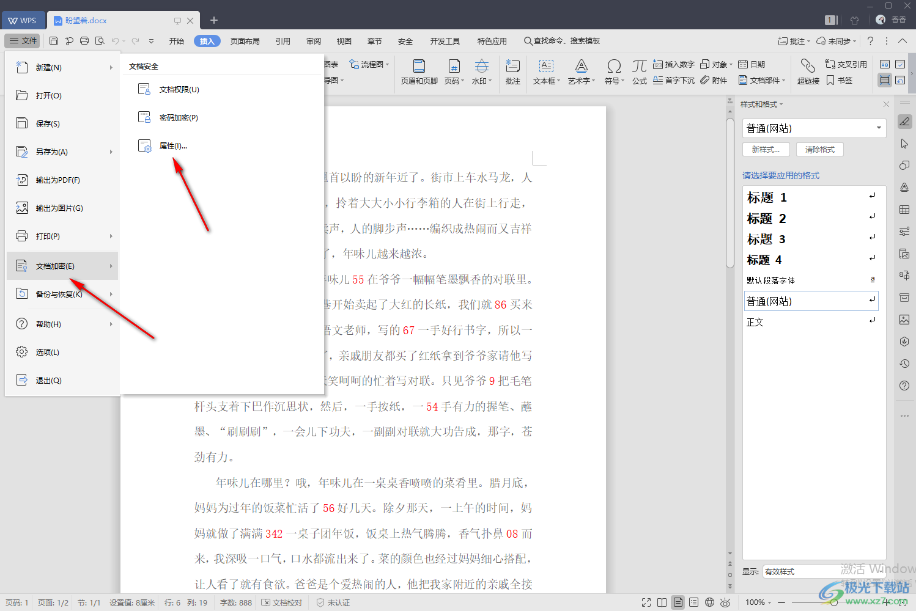Click 文档校对 in status bar
The width and height of the screenshot is (916, 611).
point(282,602)
